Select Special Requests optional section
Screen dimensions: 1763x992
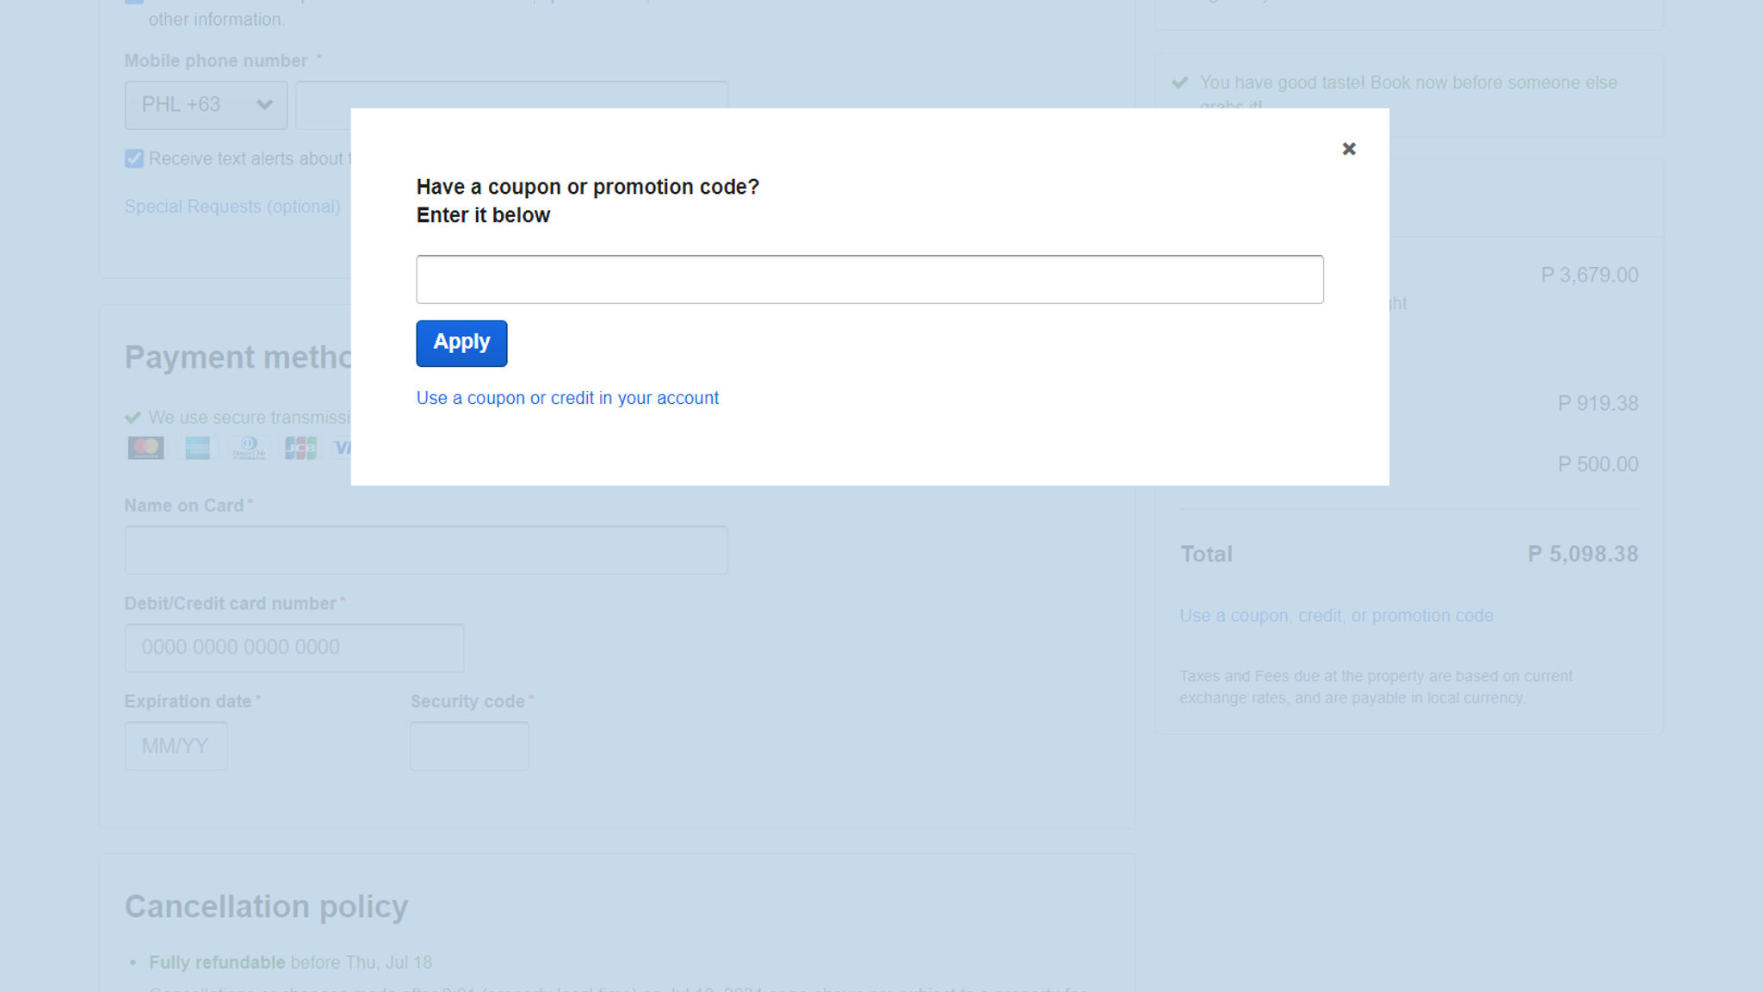232,206
